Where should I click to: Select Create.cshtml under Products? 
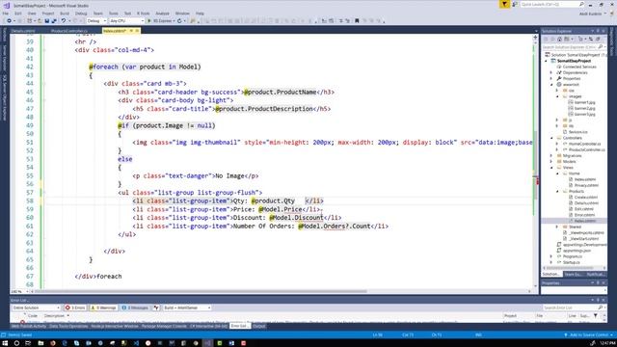click(586, 197)
